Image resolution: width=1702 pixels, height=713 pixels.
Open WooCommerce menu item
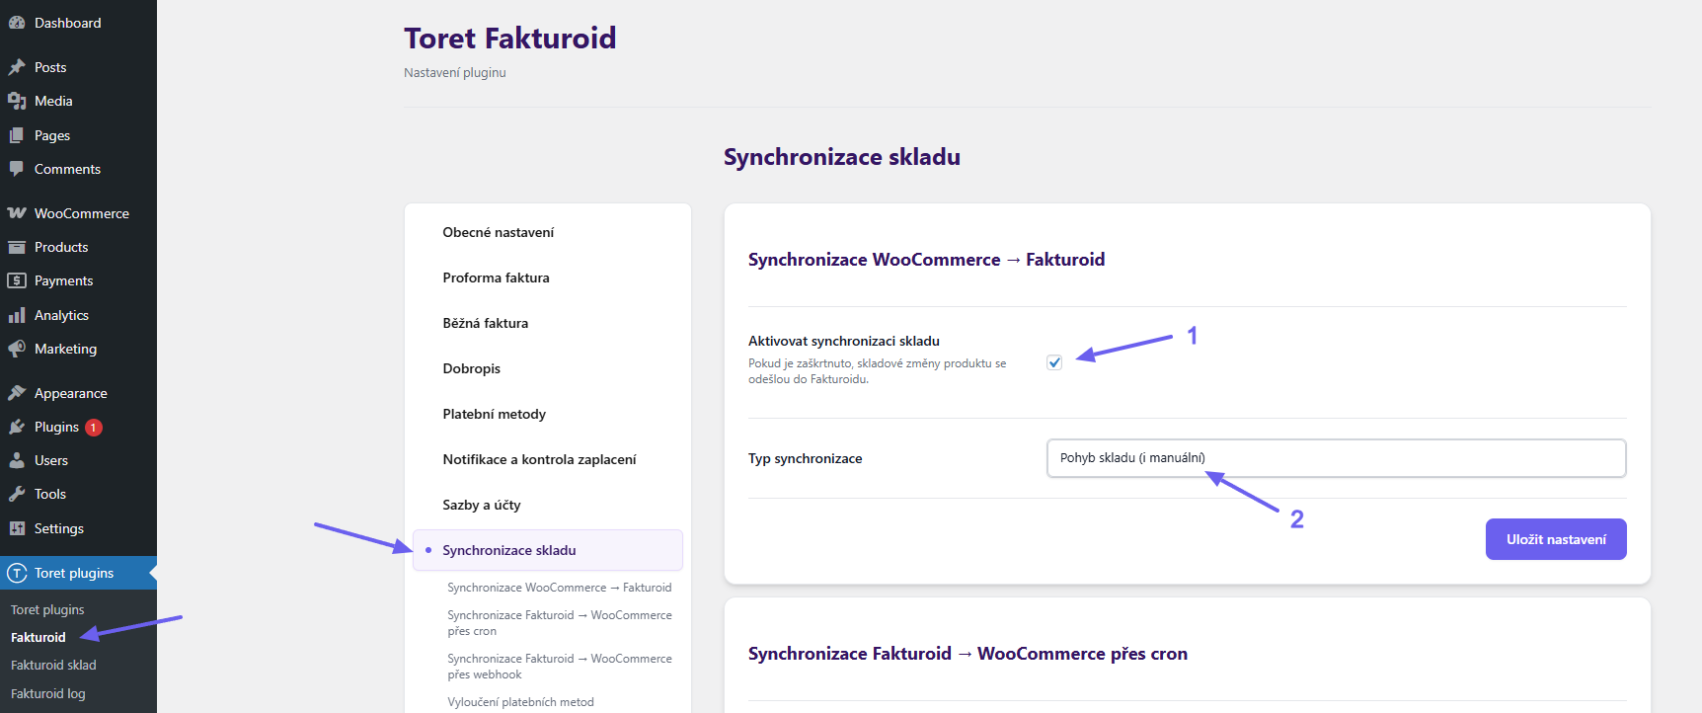[x=78, y=213]
